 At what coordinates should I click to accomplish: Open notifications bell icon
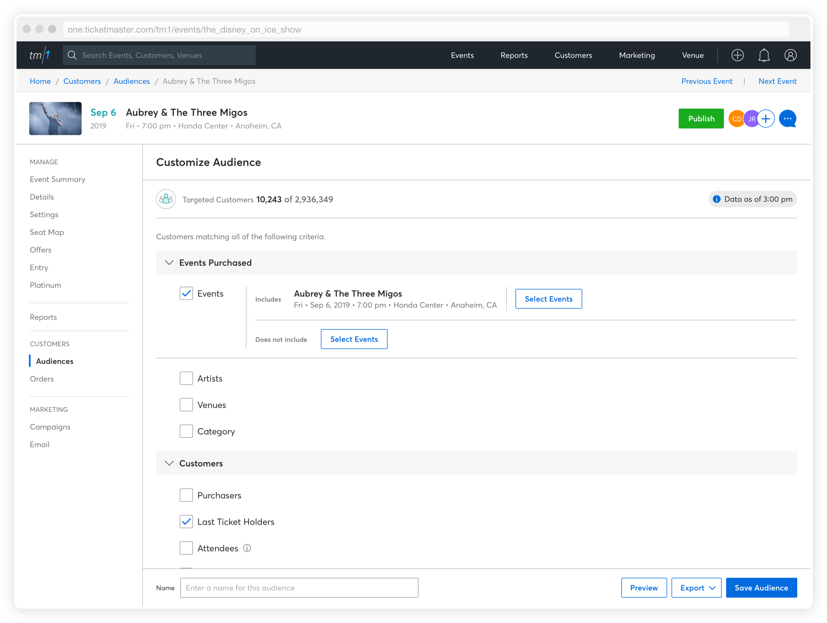click(x=764, y=55)
